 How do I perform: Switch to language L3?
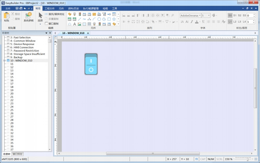click(240, 22)
